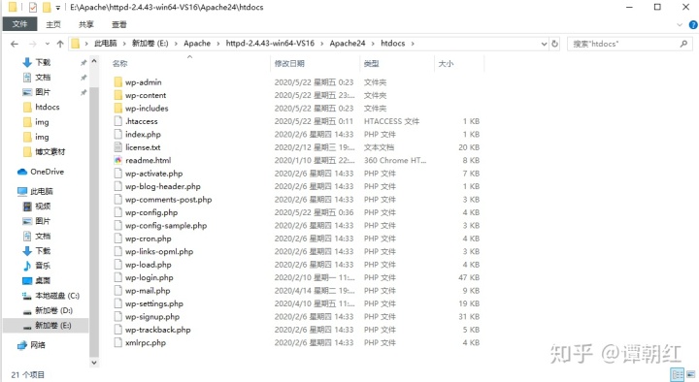This screenshot has width=699, height=382.
Task: Select the wp-activate.php file name
Action: [153, 174]
